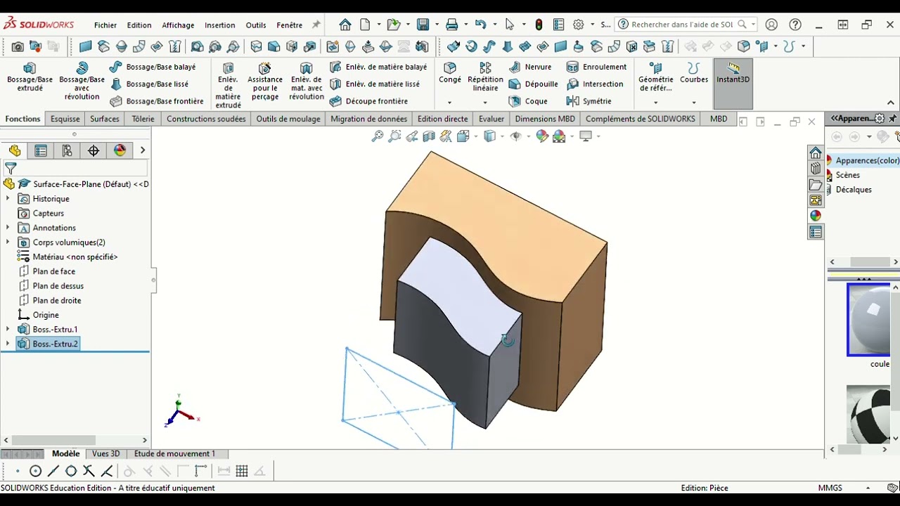Open Assistance pour le perçage
This screenshot has height=506, width=900.
(x=265, y=82)
